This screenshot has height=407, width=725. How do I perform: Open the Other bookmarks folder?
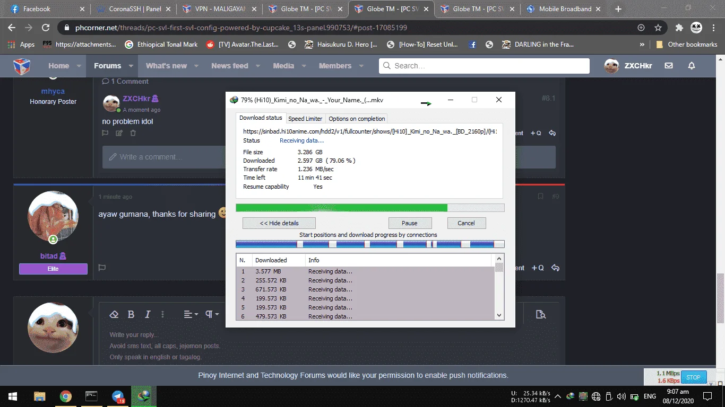(686, 45)
